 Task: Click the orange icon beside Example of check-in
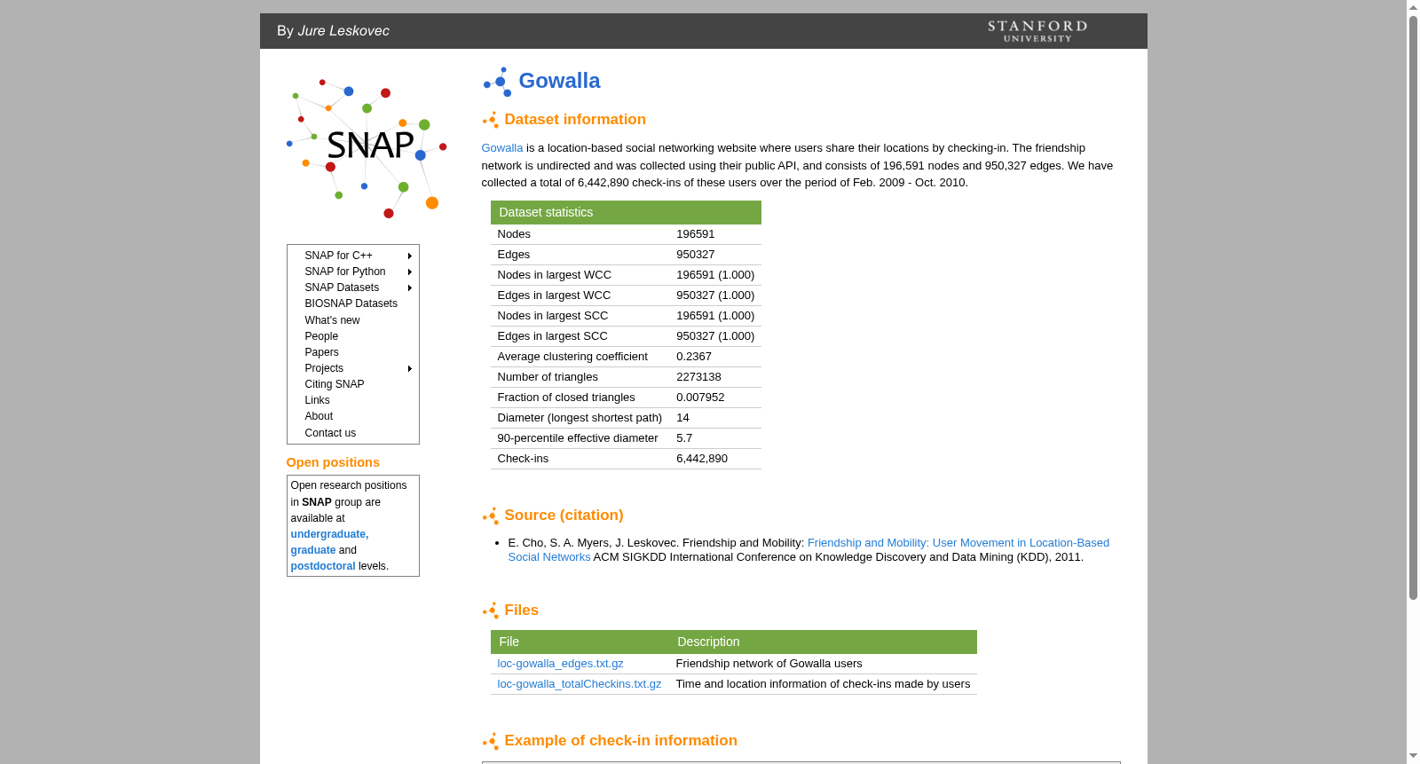491,741
